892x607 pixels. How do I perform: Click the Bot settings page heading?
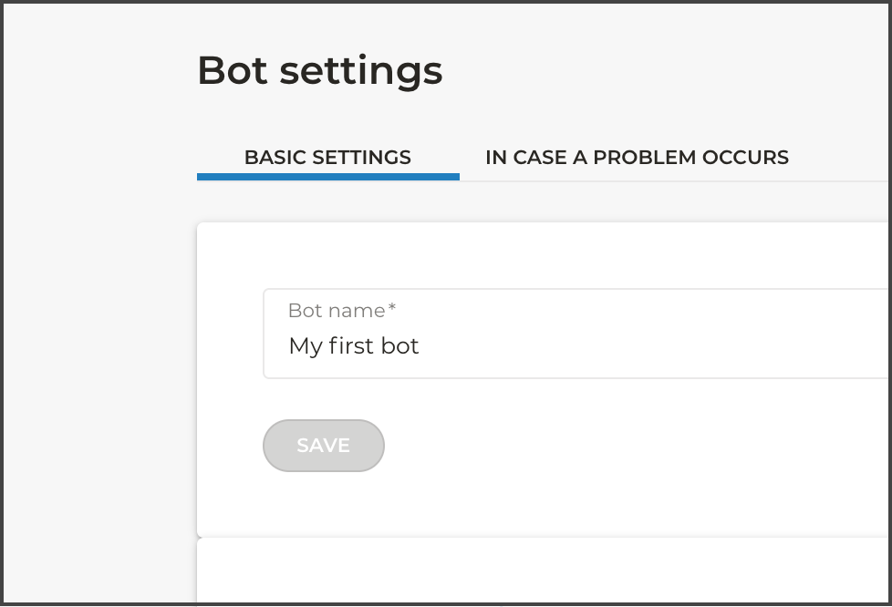pyautogui.click(x=319, y=70)
